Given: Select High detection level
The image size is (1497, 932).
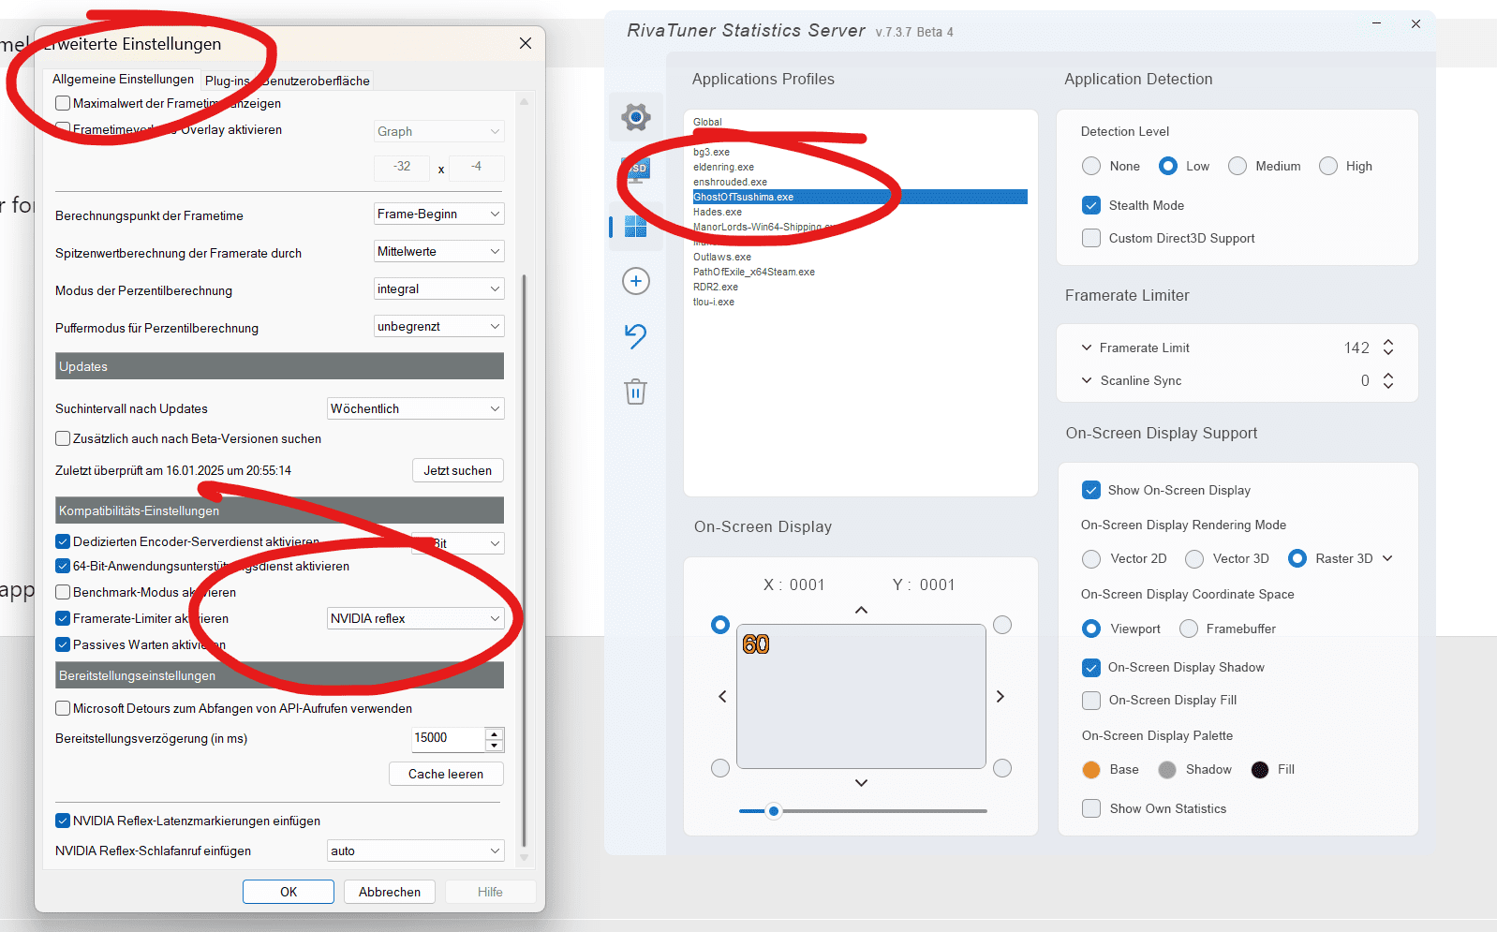Looking at the screenshot, I should (1328, 166).
